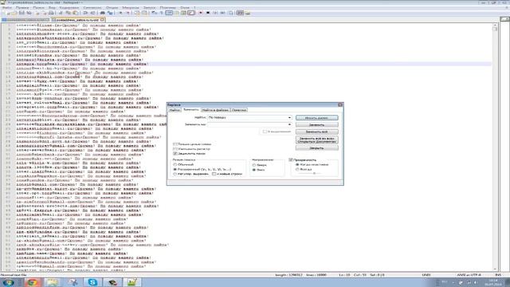The width and height of the screenshot is (510, 287).
Task: Enable the Только целые слова checkbox
Action: coord(175,144)
